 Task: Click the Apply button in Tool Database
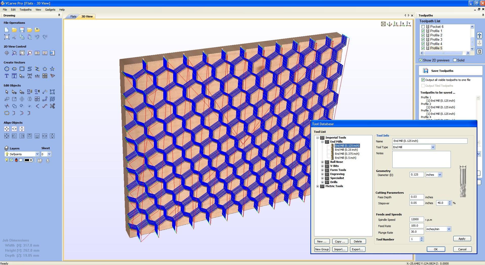(x=462, y=239)
